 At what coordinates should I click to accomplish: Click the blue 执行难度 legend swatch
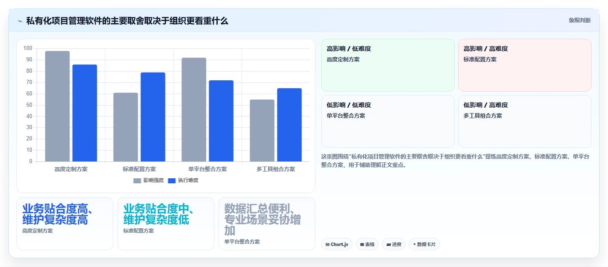pyautogui.click(x=172, y=180)
